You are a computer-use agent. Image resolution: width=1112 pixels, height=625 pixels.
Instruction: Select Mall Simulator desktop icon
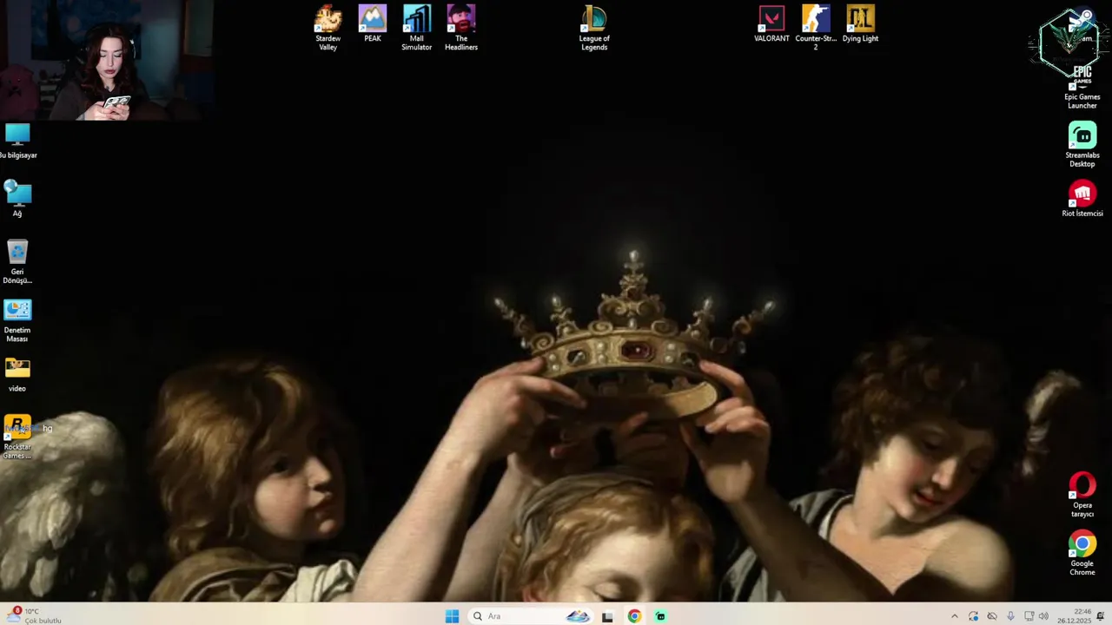[416, 29]
